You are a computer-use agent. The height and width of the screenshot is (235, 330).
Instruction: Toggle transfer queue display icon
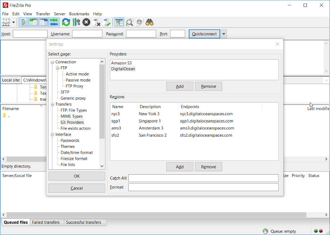54,22
